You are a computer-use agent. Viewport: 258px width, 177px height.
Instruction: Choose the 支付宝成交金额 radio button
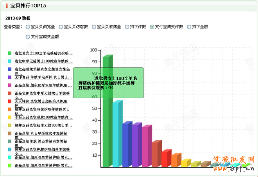28,37
